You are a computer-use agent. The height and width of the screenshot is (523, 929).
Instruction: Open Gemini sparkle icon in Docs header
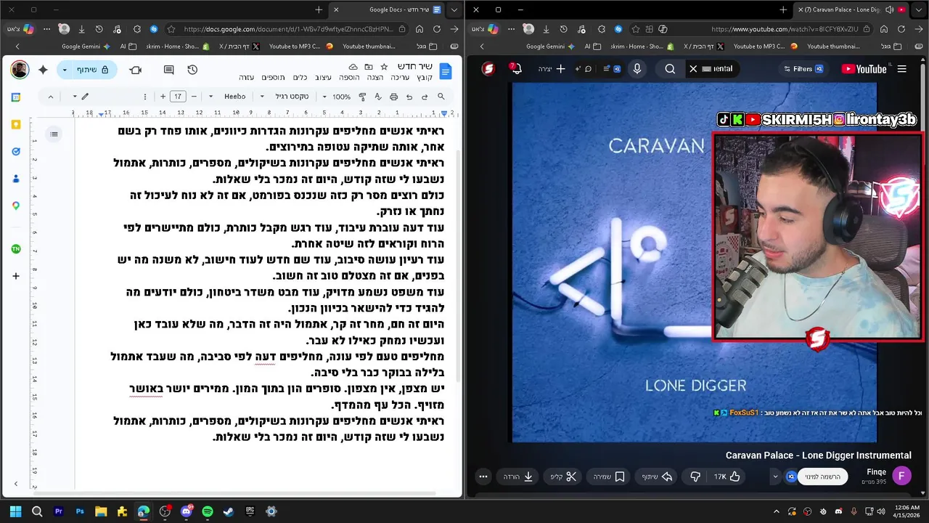43,70
